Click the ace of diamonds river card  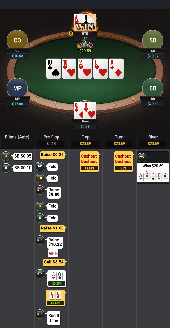(x=116, y=68)
